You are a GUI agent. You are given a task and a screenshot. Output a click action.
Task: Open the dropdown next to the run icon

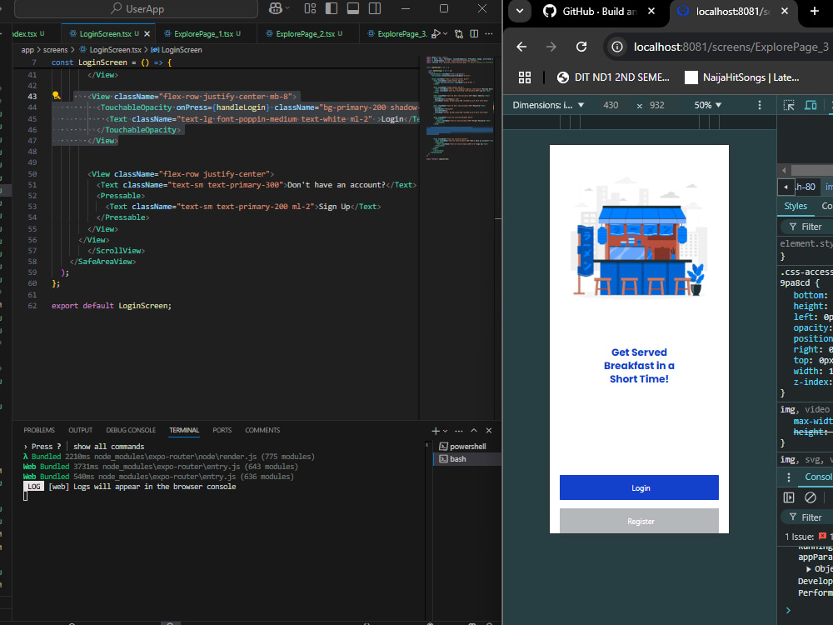tap(445, 33)
